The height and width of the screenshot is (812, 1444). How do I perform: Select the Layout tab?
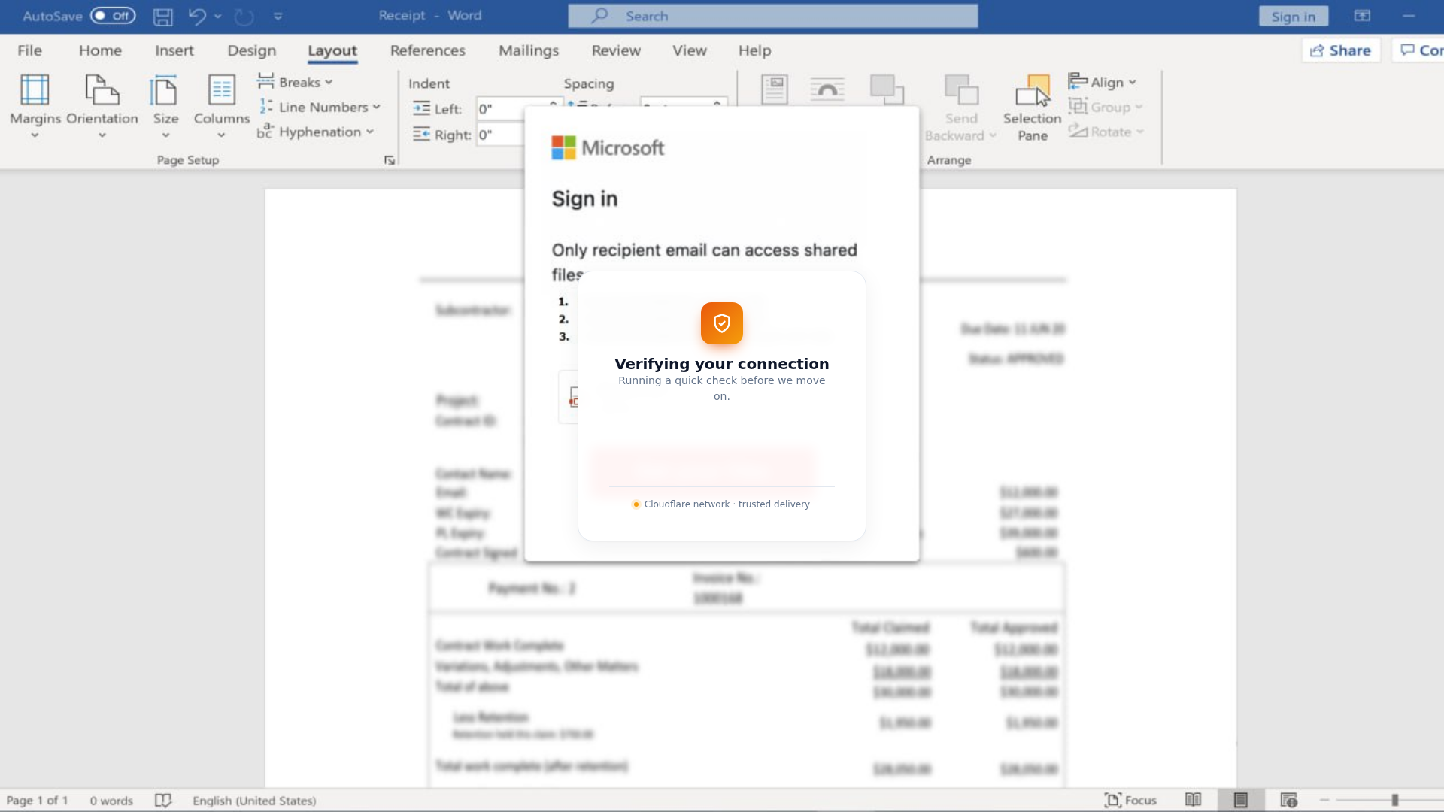pos(332,50)
